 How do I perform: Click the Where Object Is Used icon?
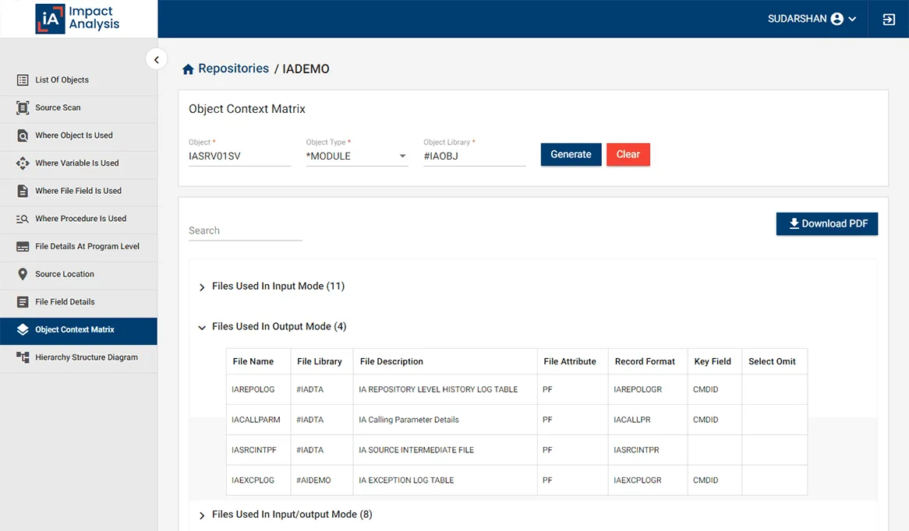coord(23,135)
